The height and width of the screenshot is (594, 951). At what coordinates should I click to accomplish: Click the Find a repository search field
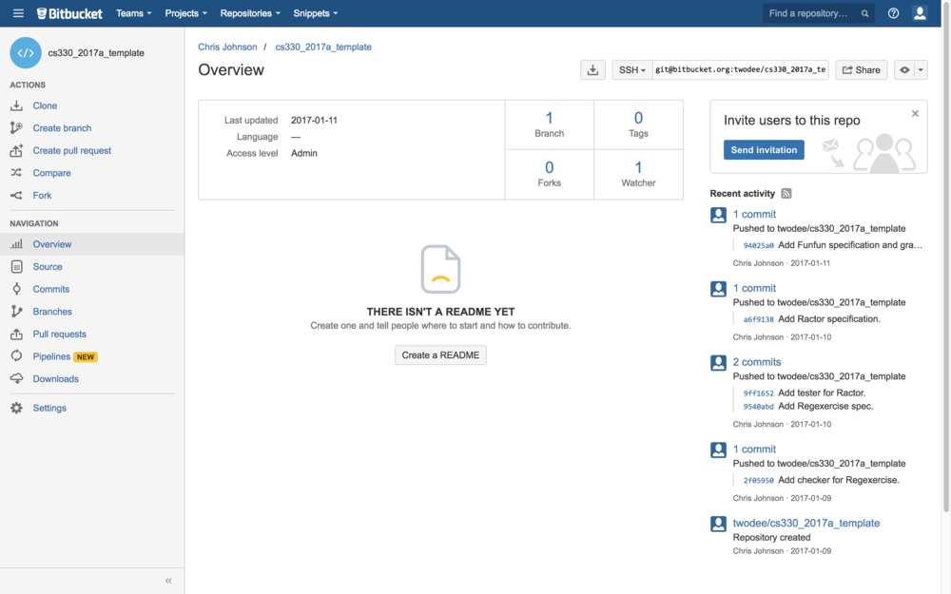[810, 13]
